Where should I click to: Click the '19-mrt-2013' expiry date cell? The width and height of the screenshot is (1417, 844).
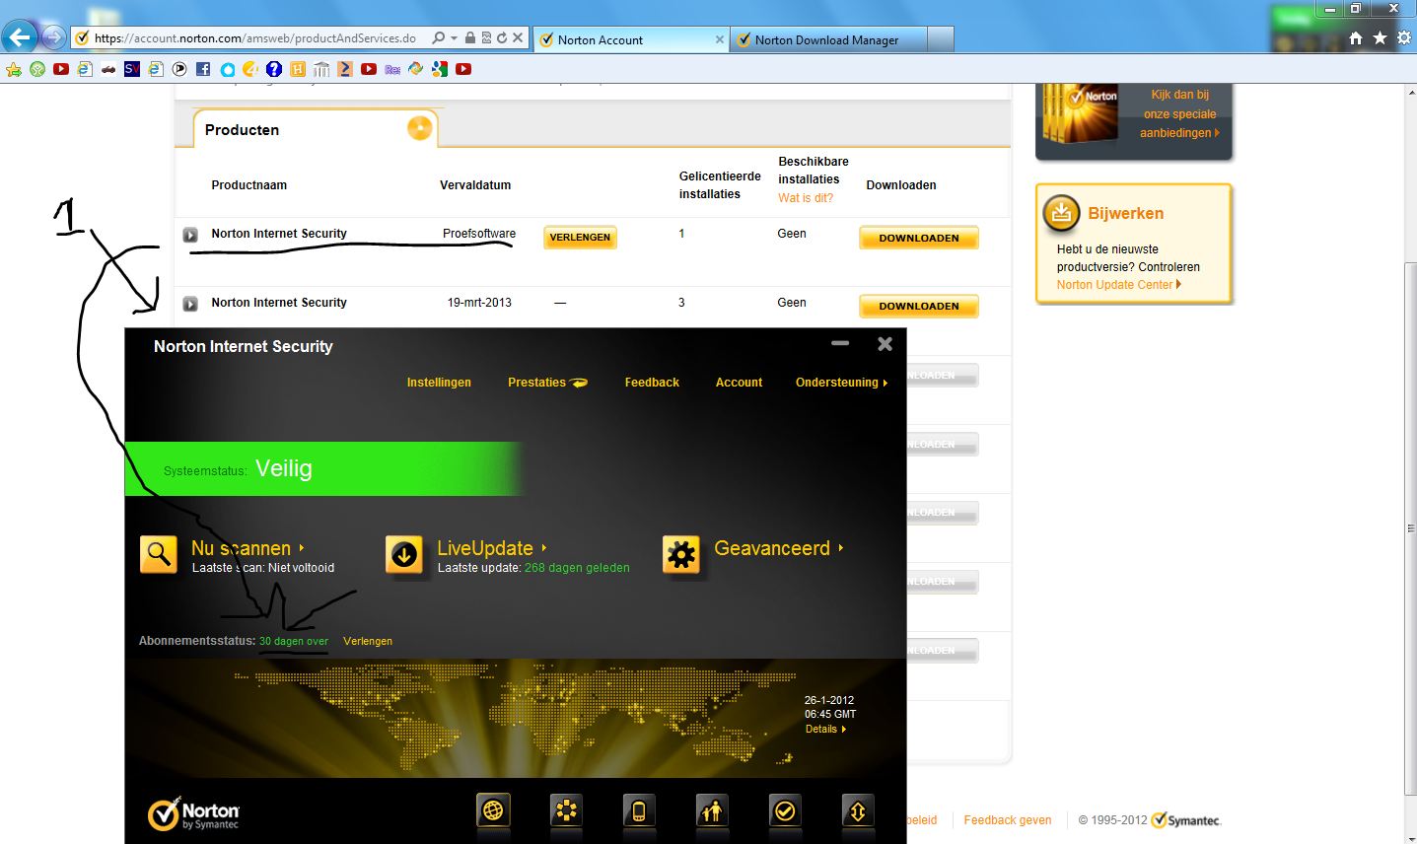pyautogui.click(x=479, y=303)
